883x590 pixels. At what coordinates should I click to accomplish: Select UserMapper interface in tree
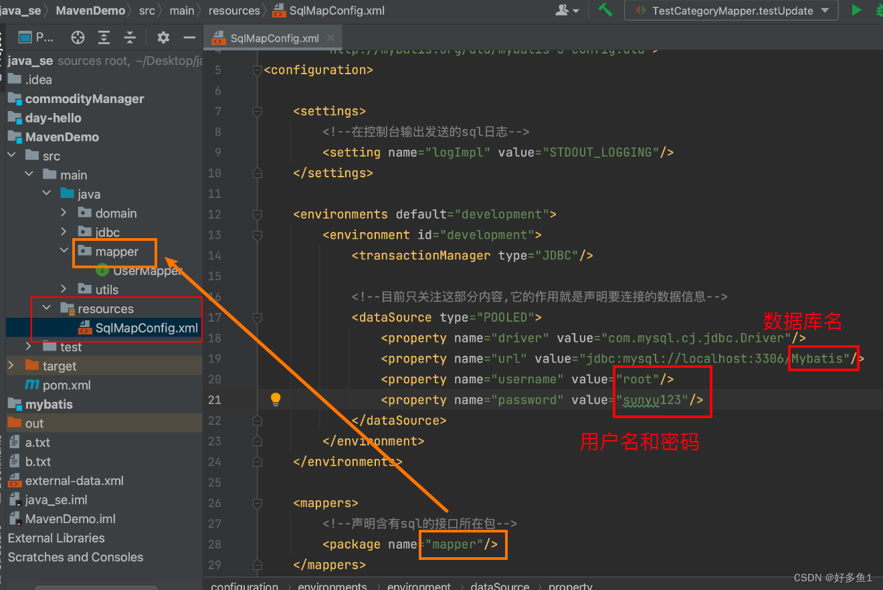coord(148,270)
